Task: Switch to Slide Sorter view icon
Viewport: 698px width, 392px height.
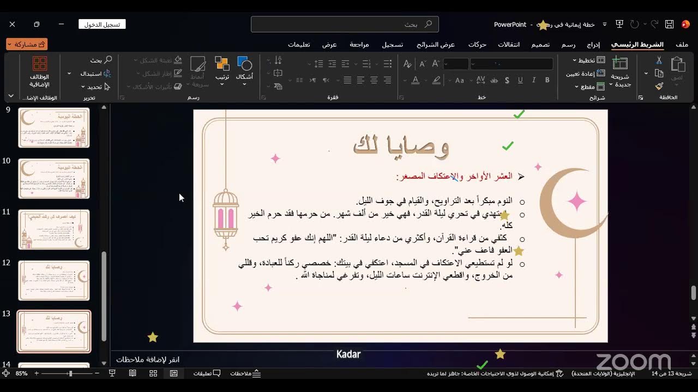Action: pos(153,373)
